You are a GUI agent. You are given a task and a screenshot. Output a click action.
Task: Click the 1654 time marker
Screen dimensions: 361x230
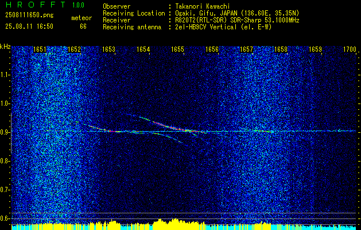coord(143,49)
